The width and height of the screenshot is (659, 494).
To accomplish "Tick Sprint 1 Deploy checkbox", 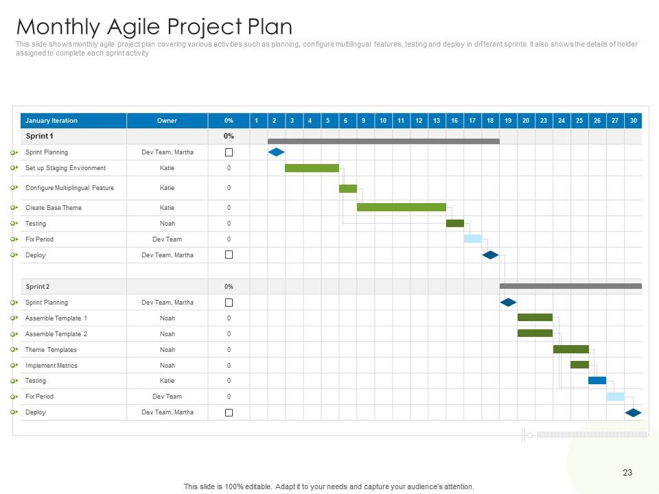I will pyautogui.click(x=229, y=255).
